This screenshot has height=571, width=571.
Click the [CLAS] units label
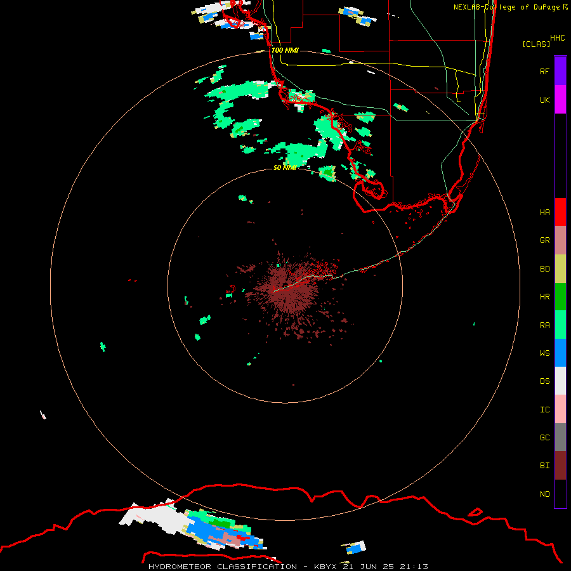pos(536,44)
